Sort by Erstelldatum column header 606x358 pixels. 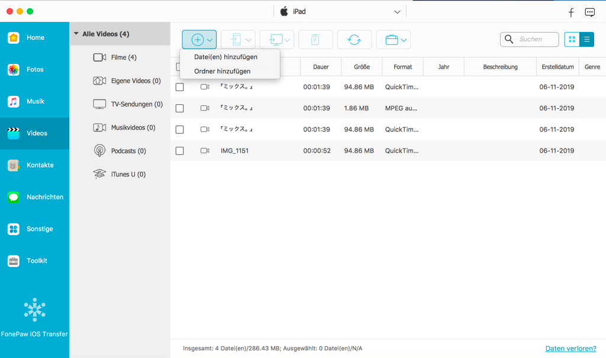(557, 67)
